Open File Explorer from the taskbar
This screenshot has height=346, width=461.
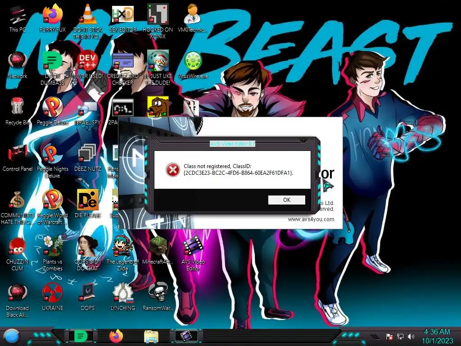pos(151,336)
